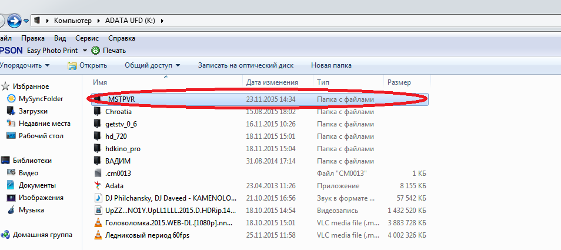561x250 pixels.
Task: Click audio file icon for DJ Philchansky
Action: (x=98, y=198)
